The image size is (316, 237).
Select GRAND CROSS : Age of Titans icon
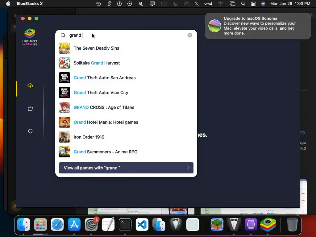coord(64,107)
